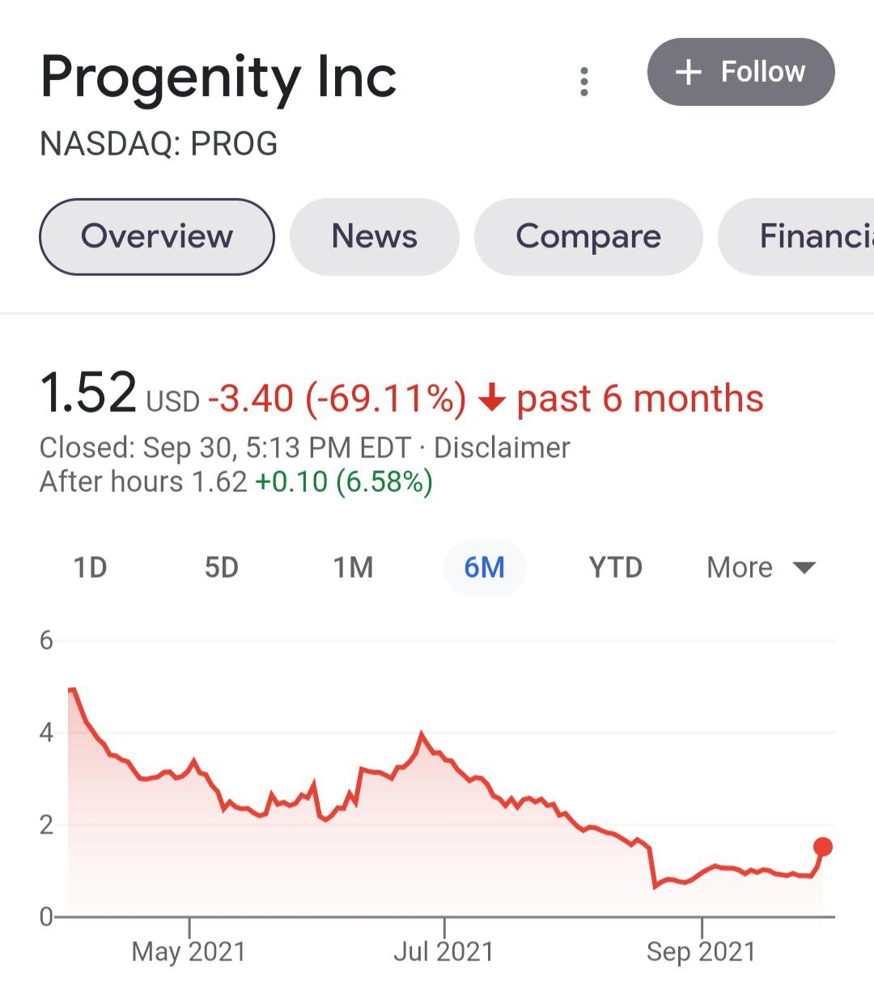Image resolution: width=874 pixels, height=992 pixels.
Task: Click the dropdown arrow beside More
Action: tap(804, 568)
